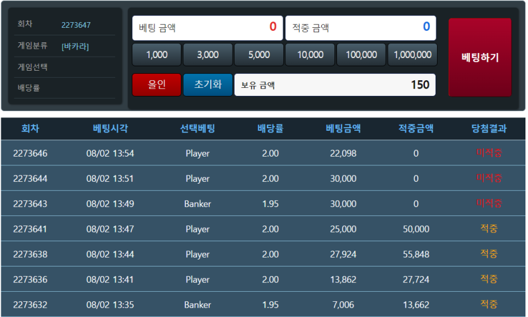This screenshot has width=528, height=317.
Task: Click Player in round 2273646 row
Action: [198, 153]
